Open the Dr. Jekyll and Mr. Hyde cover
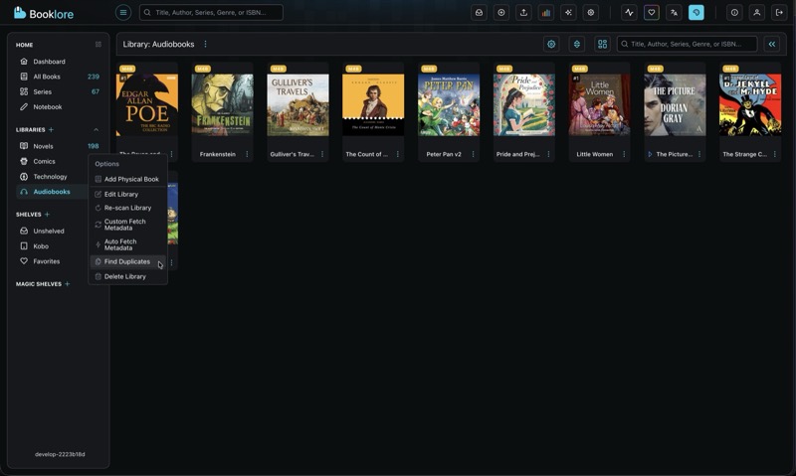Screen dimensions: 796x476 pyautogui.click(x=750, y=105)
